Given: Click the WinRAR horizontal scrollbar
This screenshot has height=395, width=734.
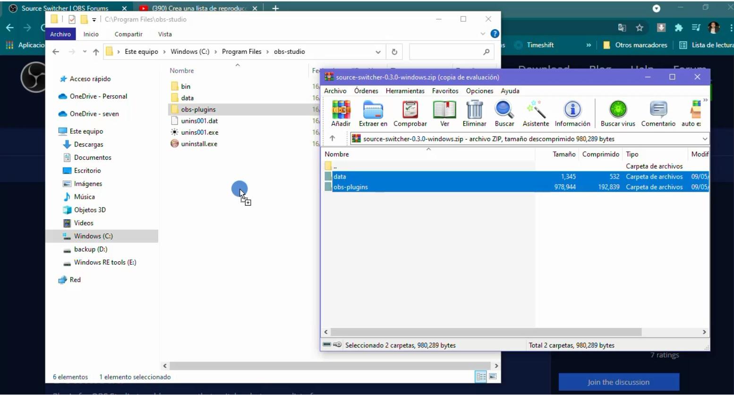Looking at the screenshot, I should point(486,332).
